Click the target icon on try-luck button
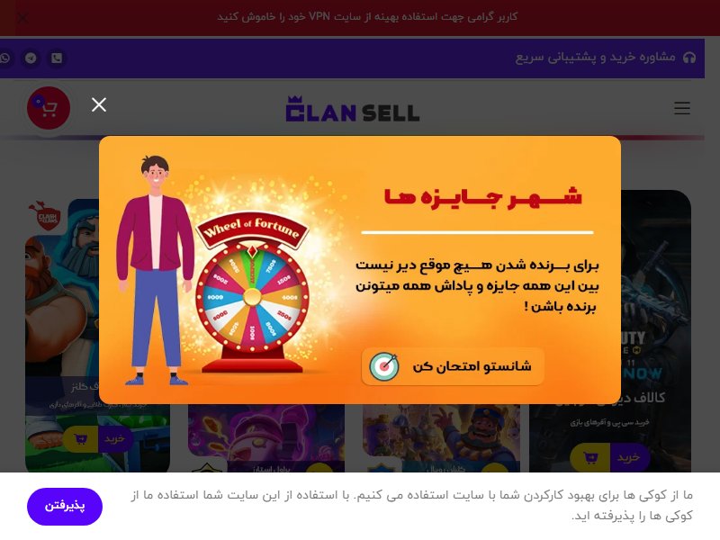This screenshot has height=540, width=720. [384, 366]
